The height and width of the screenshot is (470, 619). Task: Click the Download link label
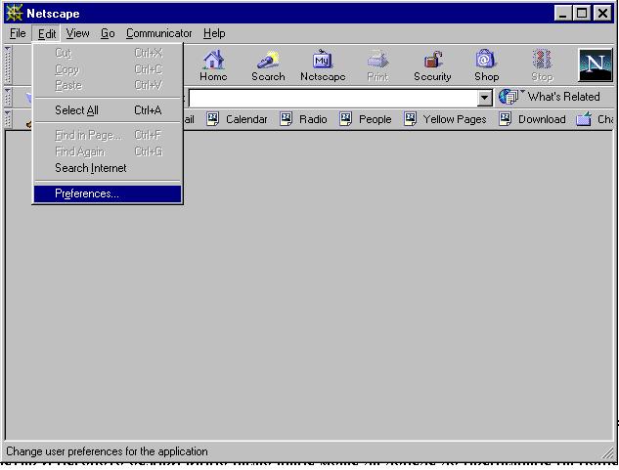(542, 119)
